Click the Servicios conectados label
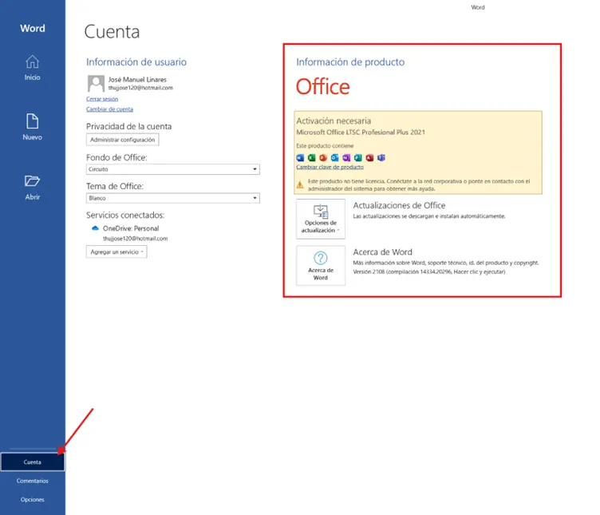Screen dimensions: 600x515 (x=125, y=216)
